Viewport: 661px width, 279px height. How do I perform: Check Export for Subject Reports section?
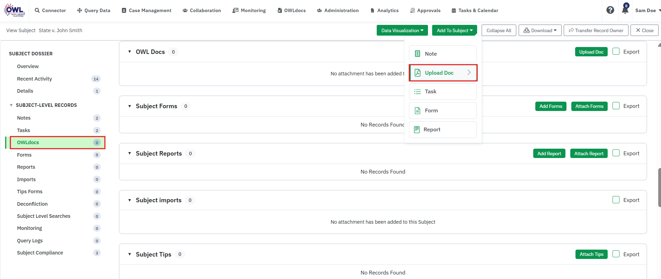click(x=616, y=153)
